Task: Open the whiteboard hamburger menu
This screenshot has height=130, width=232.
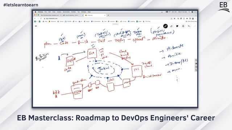Action: [x=36, y=26]
